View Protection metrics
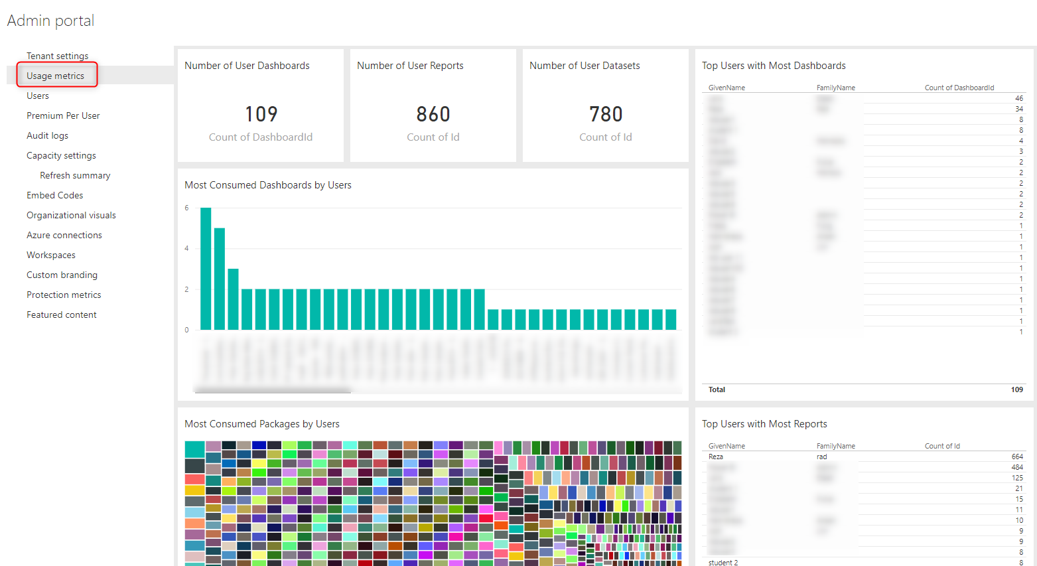Viewport: 1037px width, 566px height. (64, 295)
